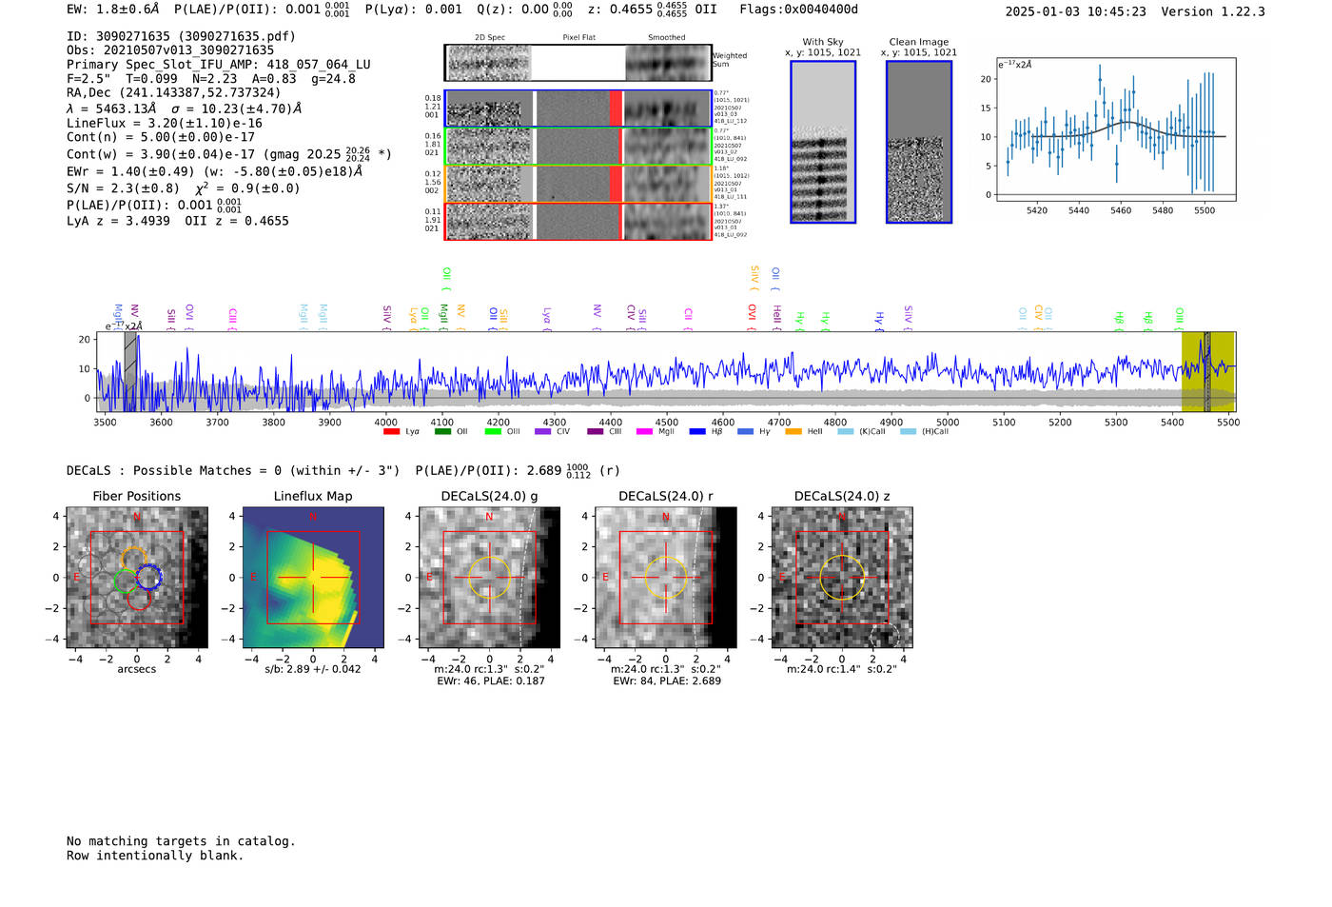Click the P(Lyα): 0.001 header value
This screenshot has height=907, width=1332.
click(x=414, y=10)
